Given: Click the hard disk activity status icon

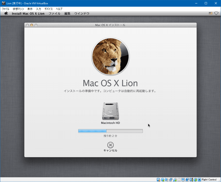Looking at the screenshot, I should coord(158,179).
